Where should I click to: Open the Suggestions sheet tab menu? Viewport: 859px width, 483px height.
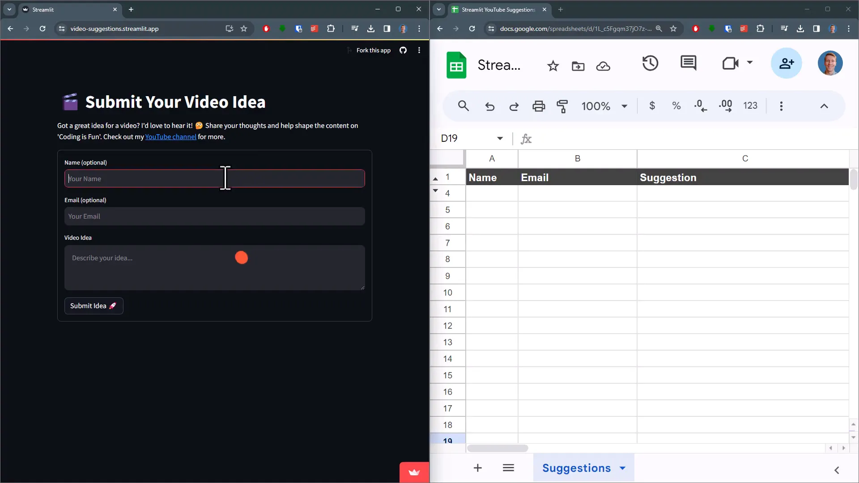[622, 468]
